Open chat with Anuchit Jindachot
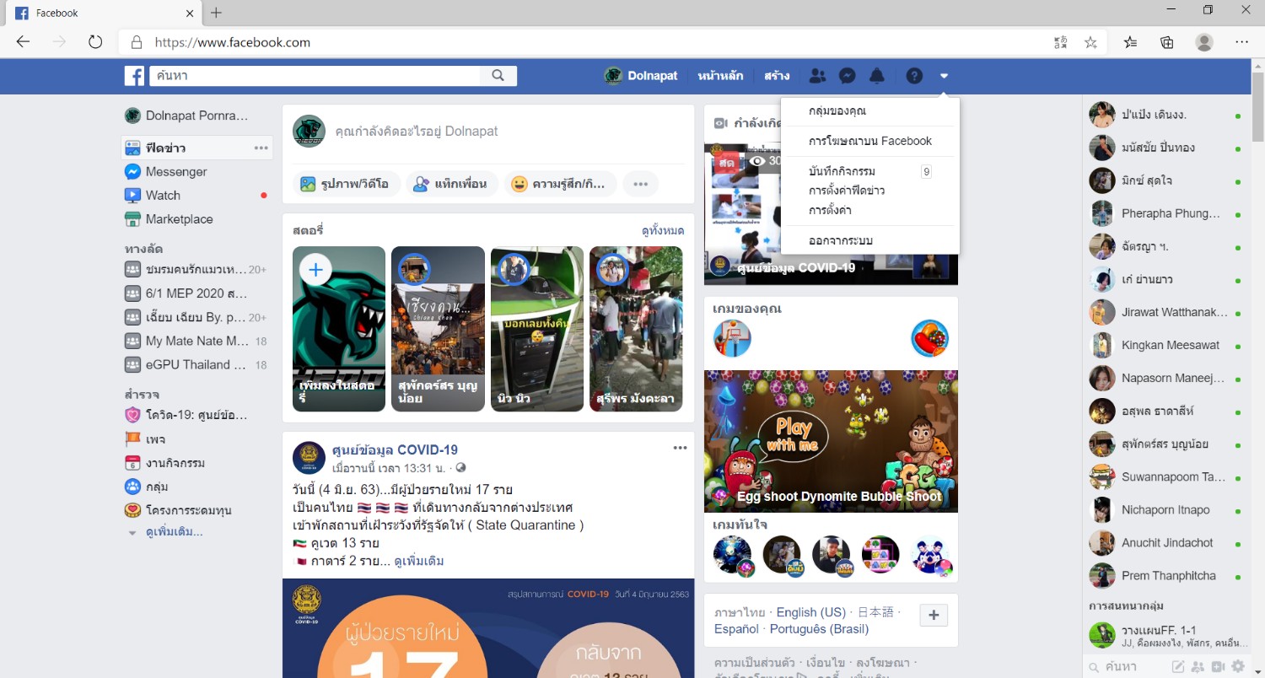Viewport: 1265px width, 678px height. (x=1167, y=543)
